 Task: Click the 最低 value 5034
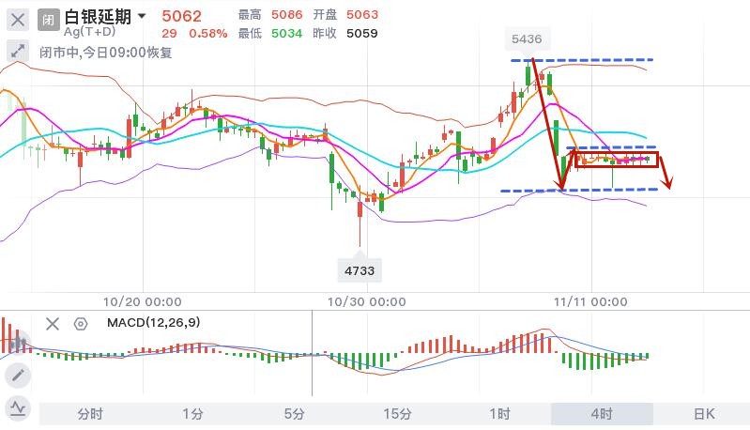click(x=287, y=34)
